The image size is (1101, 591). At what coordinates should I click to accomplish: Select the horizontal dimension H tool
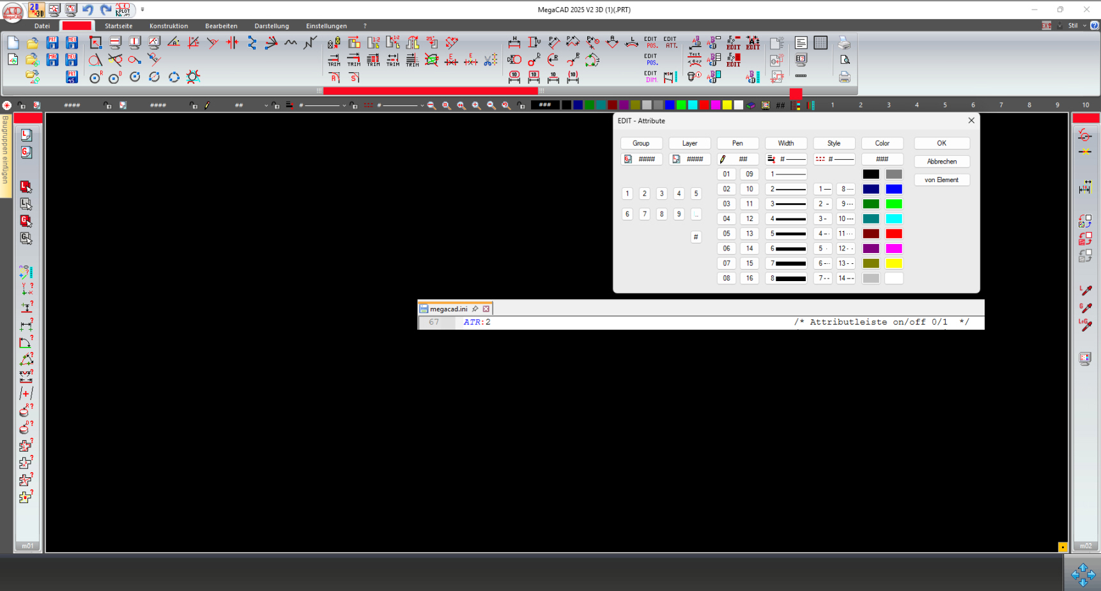pos(514,43)
